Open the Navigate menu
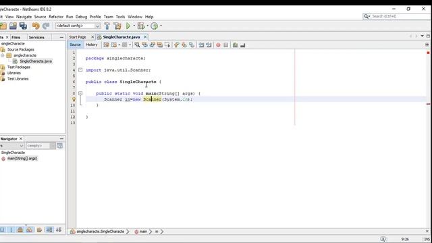The height and width of the screenshot is (243, 432). point(24,17)
